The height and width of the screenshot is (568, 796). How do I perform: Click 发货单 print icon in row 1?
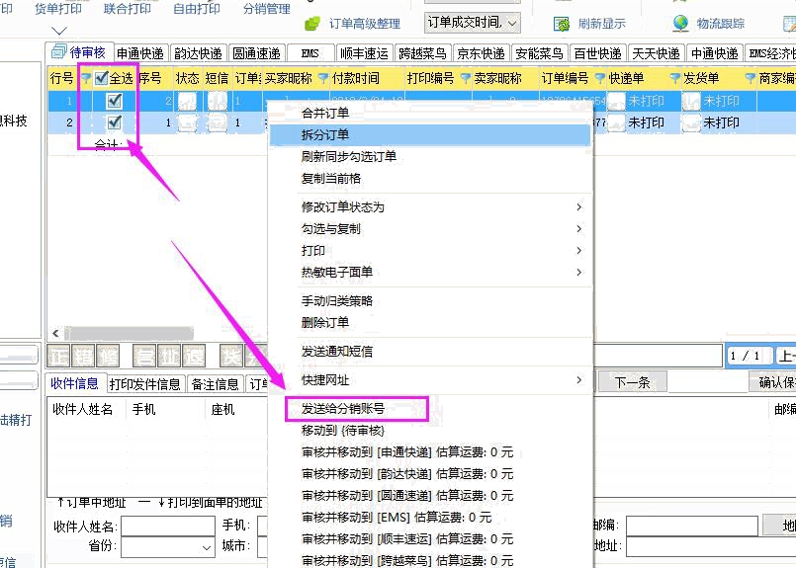click(691, 101)
